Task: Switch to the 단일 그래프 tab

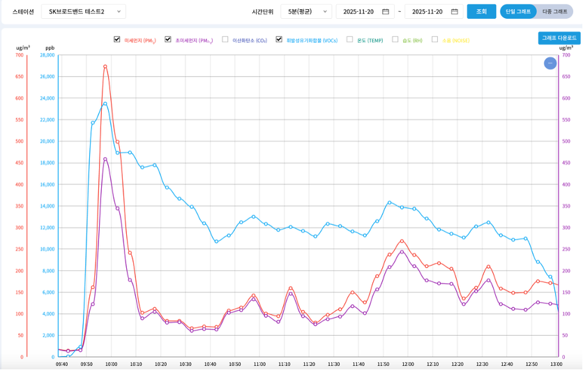Action: click(x=518, y=12)
